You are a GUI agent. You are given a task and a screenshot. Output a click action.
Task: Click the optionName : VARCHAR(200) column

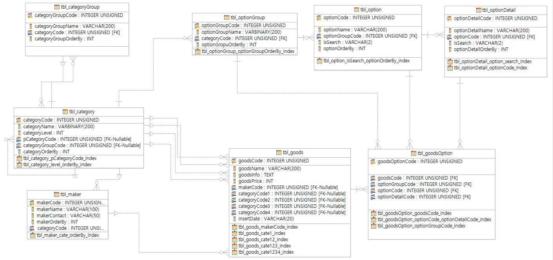355,30
